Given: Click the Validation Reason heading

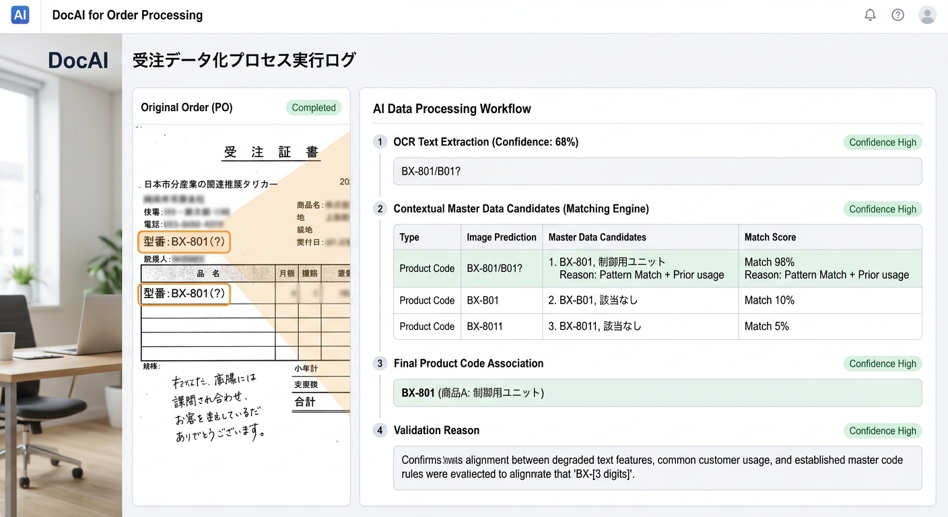Looking at the screenshot, I should pyautogui.click(x=436, y=430).
